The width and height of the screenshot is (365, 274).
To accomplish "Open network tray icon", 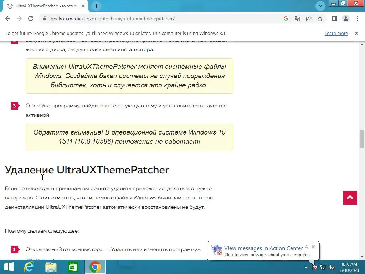I will [x=323, y=267].
